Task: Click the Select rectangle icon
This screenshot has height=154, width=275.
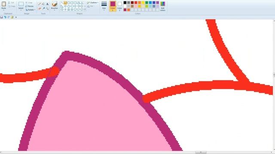Action: click(21, 4)
